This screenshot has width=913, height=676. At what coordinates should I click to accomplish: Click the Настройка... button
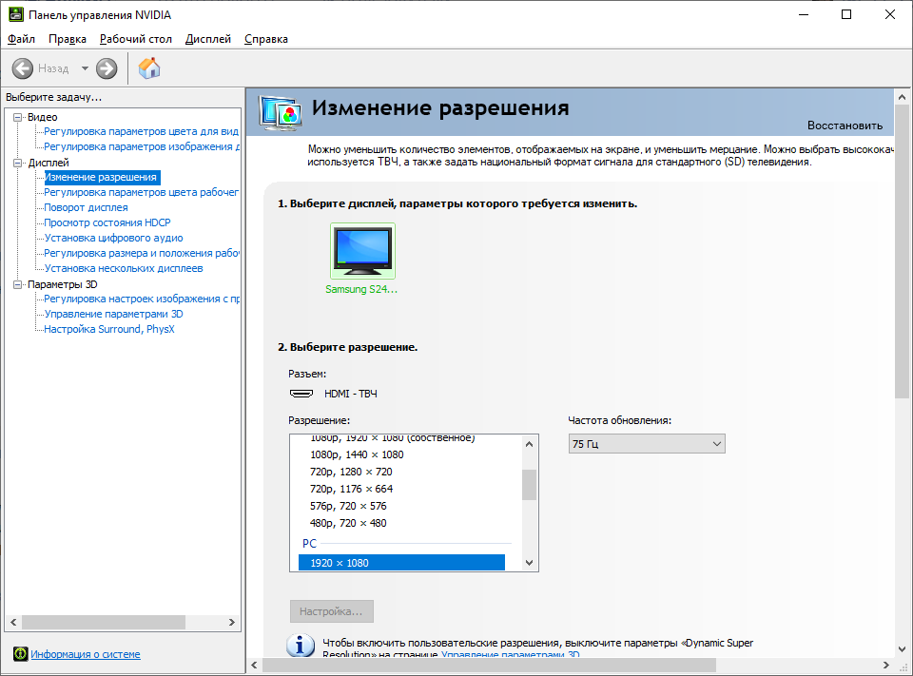coord(331,611)
